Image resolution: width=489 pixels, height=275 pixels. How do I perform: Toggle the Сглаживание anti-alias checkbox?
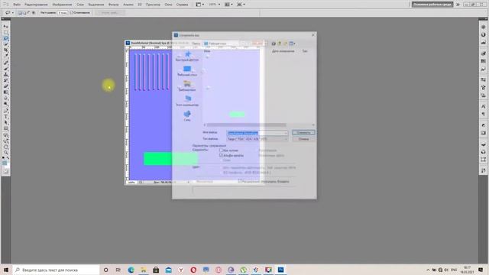[71, 13]
